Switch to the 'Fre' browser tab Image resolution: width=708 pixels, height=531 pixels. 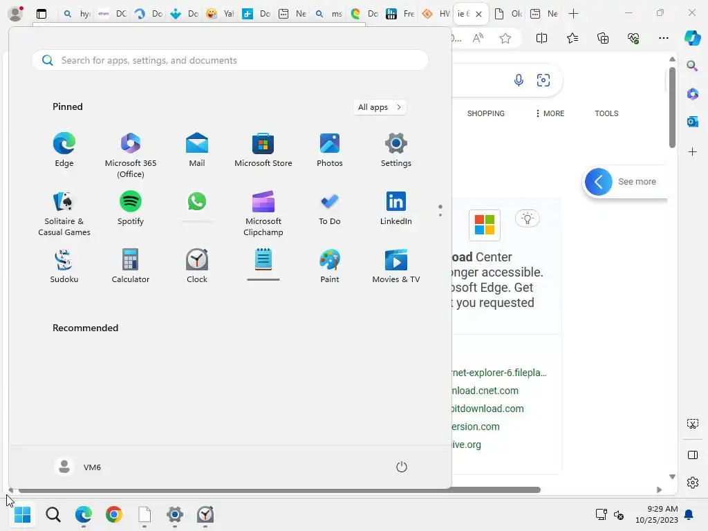400,14
